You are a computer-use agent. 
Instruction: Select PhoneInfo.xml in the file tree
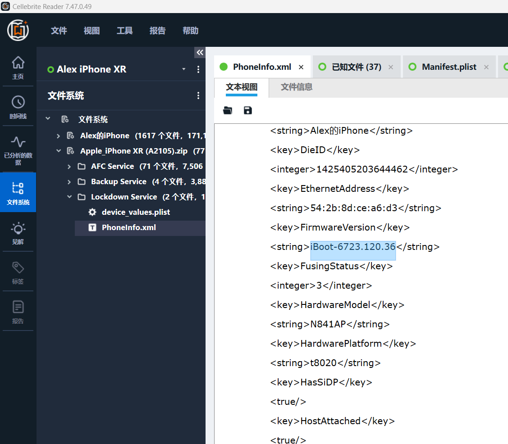140,227
